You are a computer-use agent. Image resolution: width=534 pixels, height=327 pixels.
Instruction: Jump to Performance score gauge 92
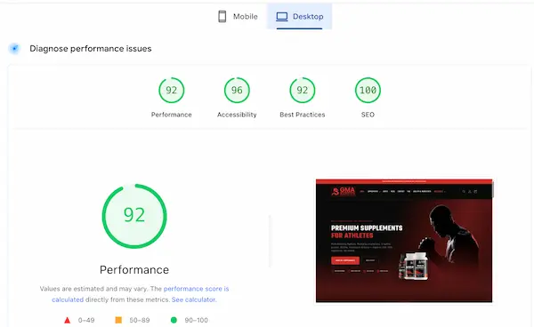[171, 90]
